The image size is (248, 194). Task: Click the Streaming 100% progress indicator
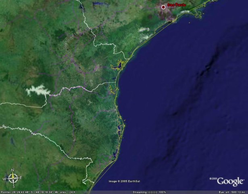[x=149, y=192]
